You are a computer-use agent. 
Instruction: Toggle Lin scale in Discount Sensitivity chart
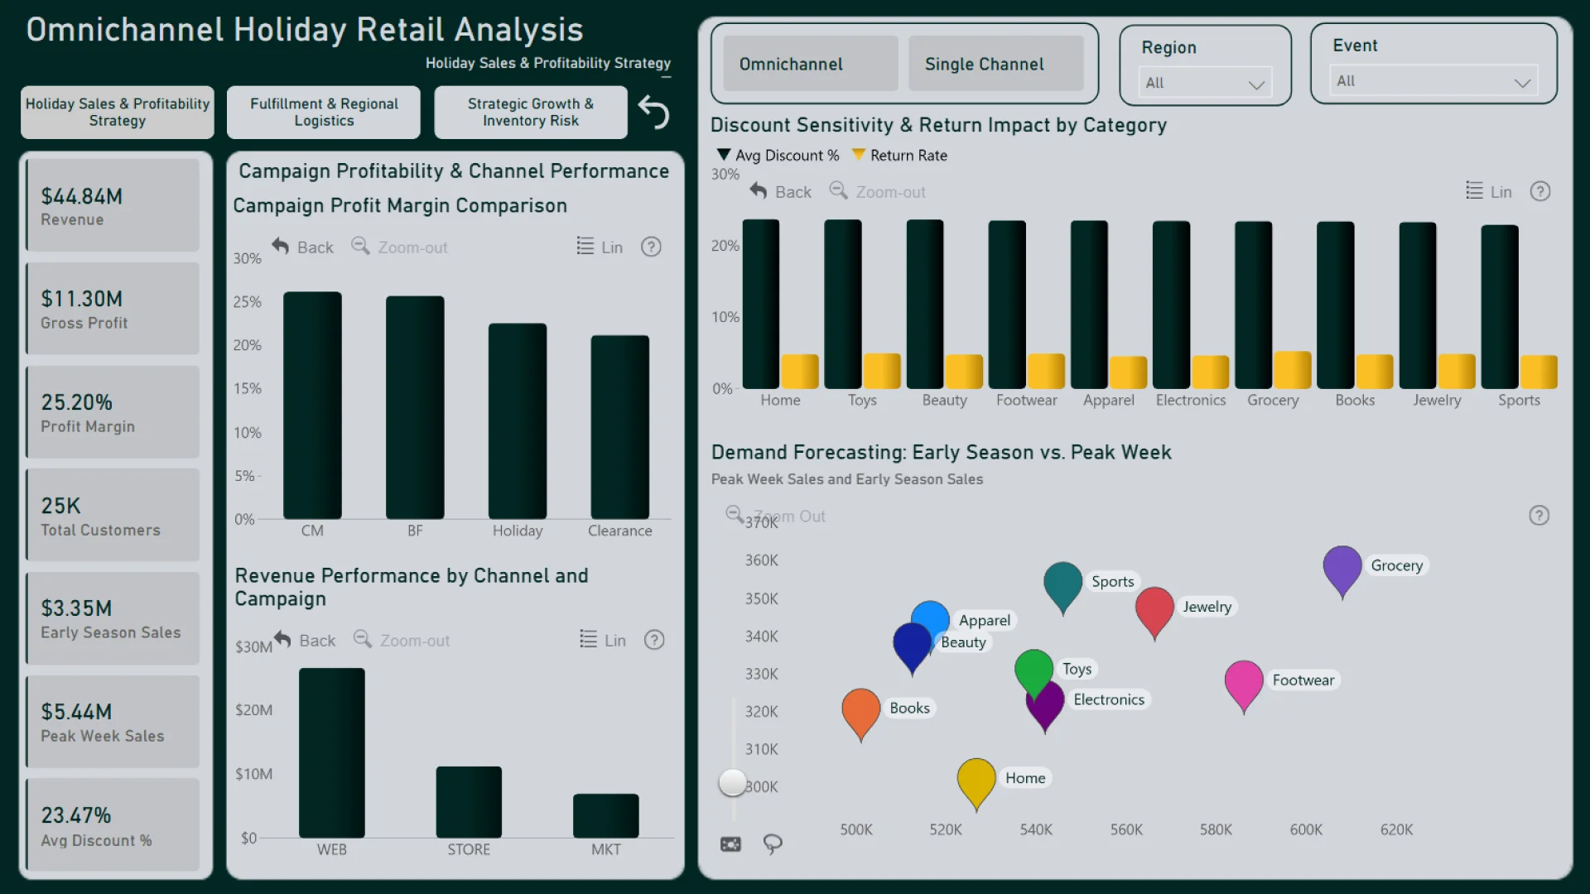click(1489, 191)
